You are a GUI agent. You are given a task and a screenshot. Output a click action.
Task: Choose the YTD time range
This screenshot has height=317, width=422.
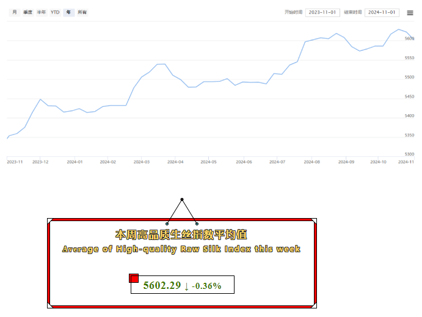tap(55, 12)
